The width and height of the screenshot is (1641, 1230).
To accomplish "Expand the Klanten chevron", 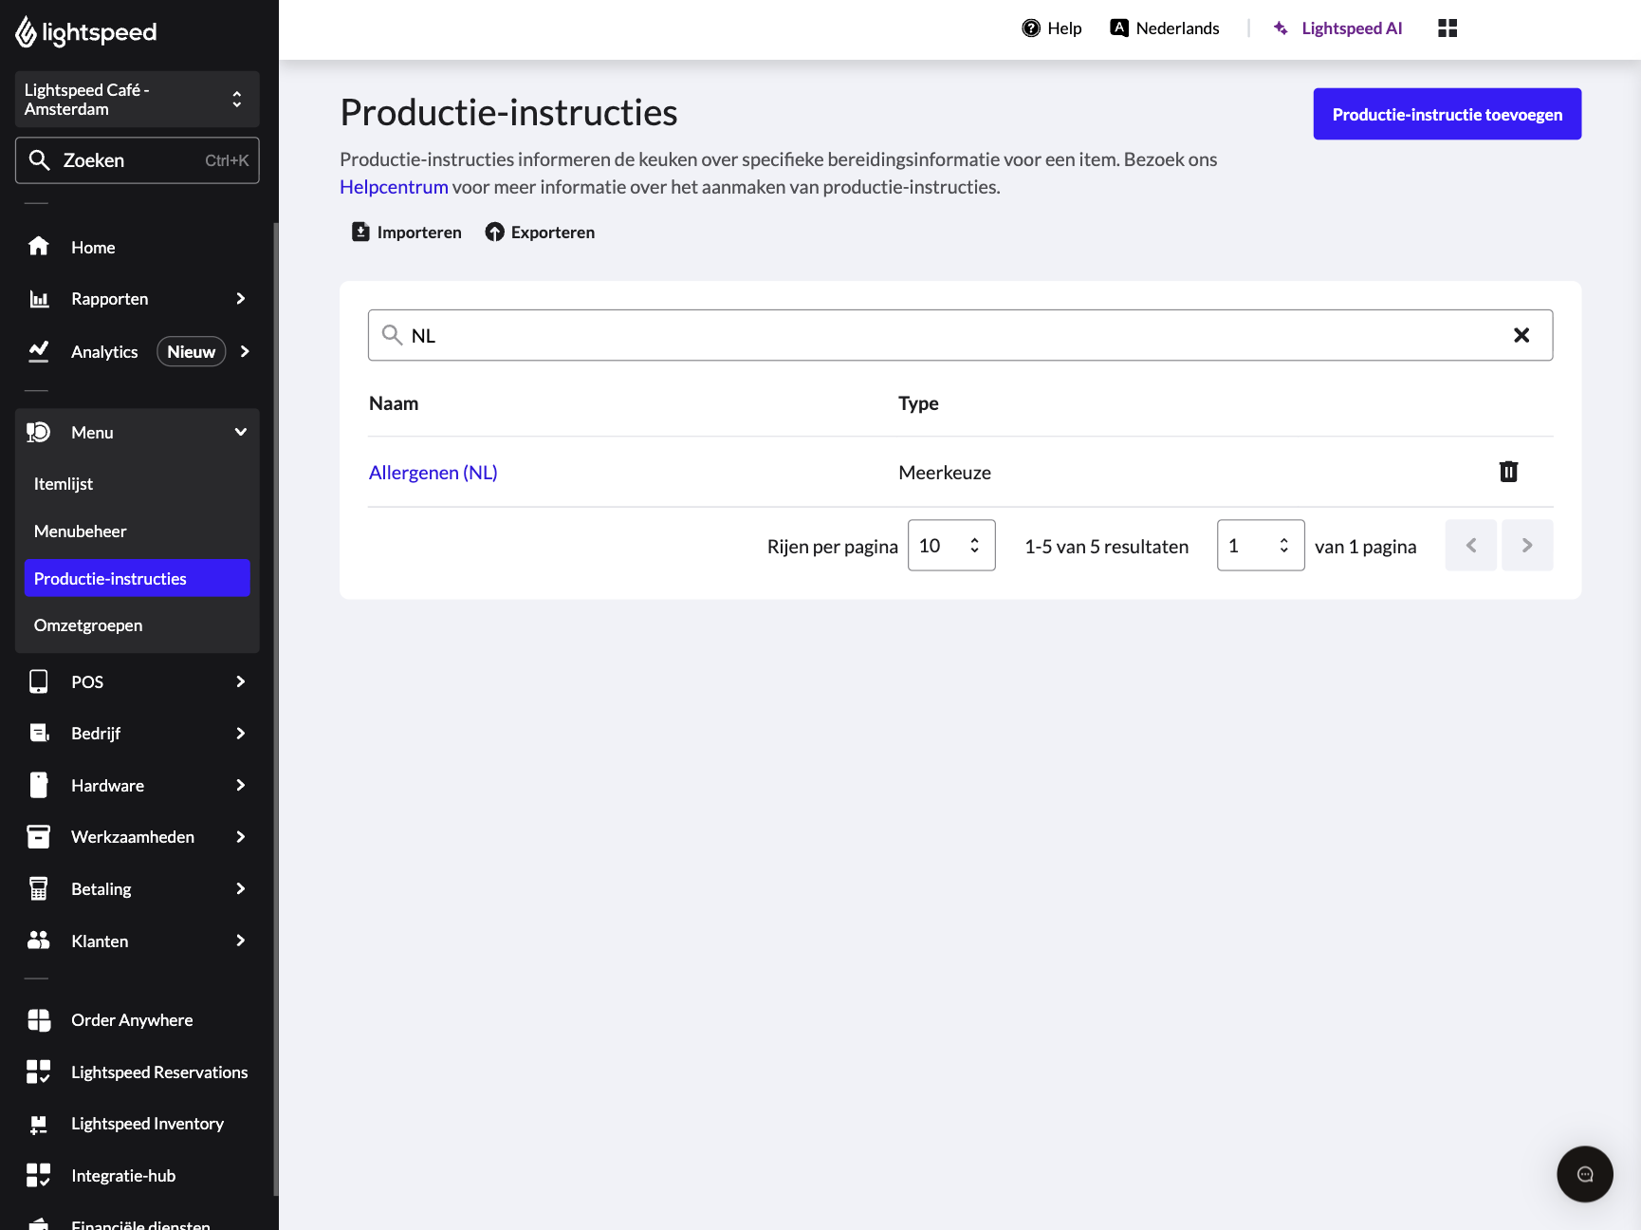I will 240,941.
